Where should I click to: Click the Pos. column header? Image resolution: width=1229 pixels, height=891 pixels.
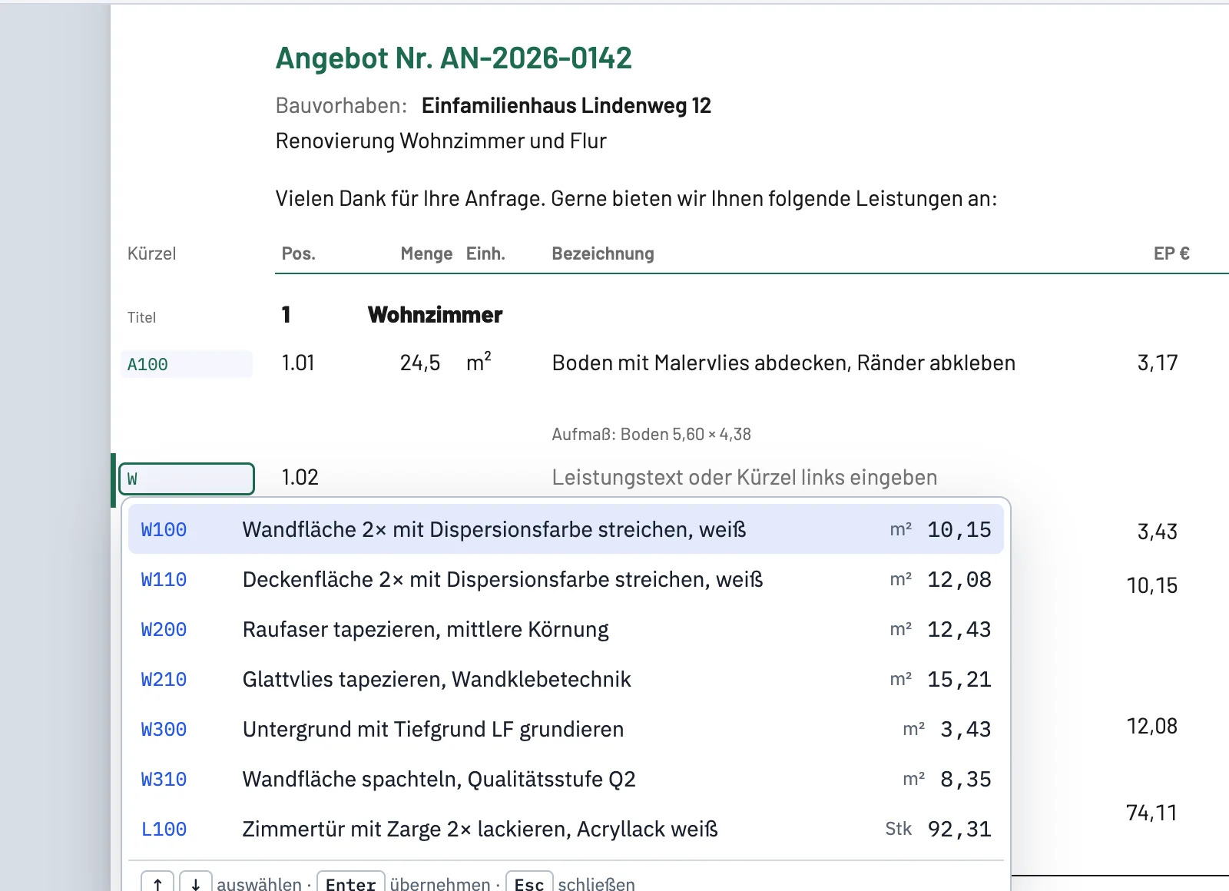coord(299,253)
